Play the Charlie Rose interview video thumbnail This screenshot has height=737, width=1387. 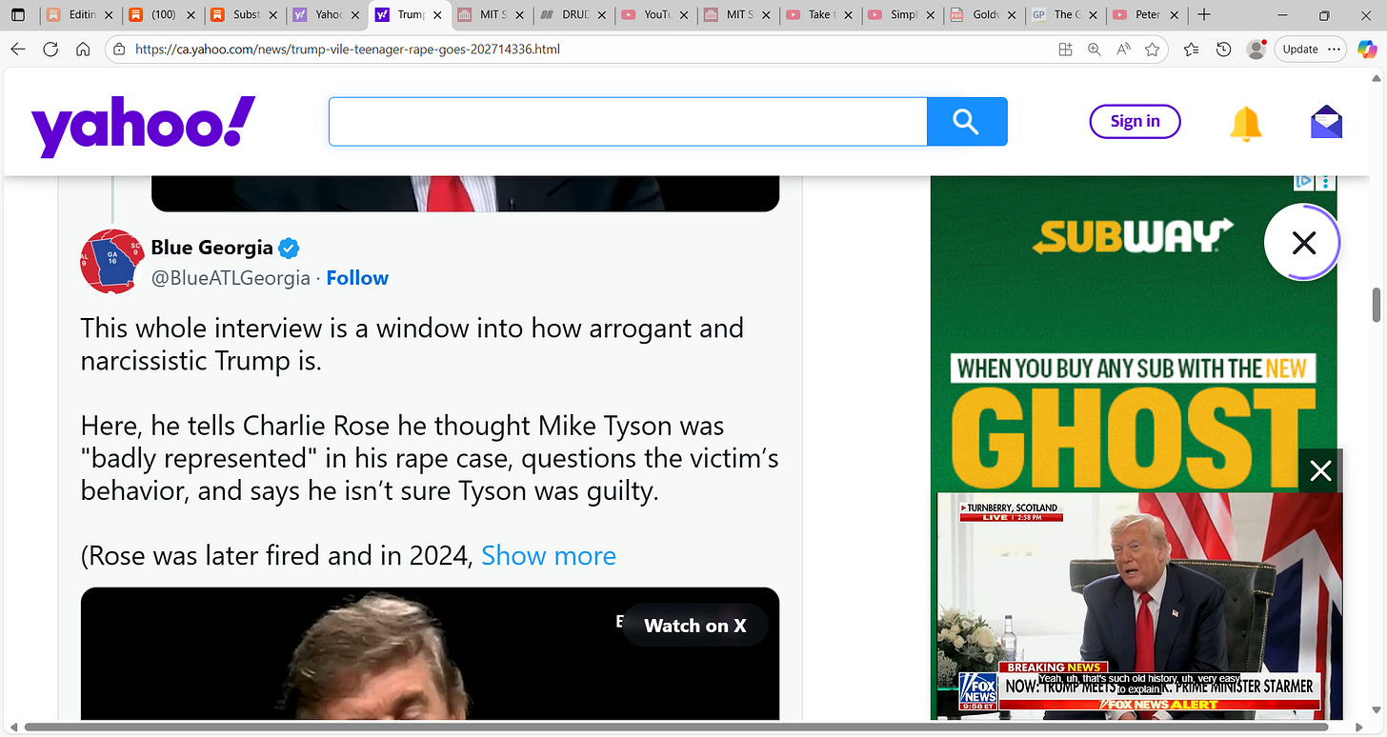430,654
